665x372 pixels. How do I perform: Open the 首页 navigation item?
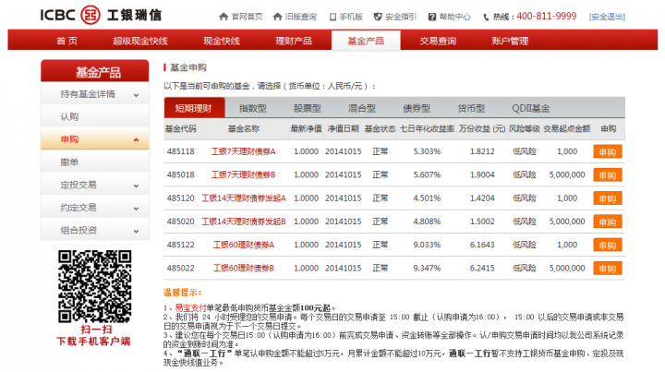[67, 41]
